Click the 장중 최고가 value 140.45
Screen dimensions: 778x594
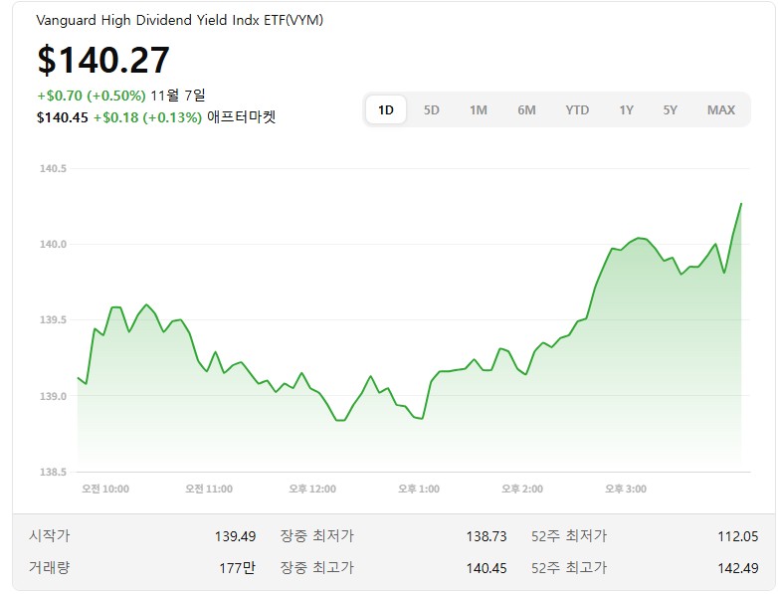tap(486, 568)
